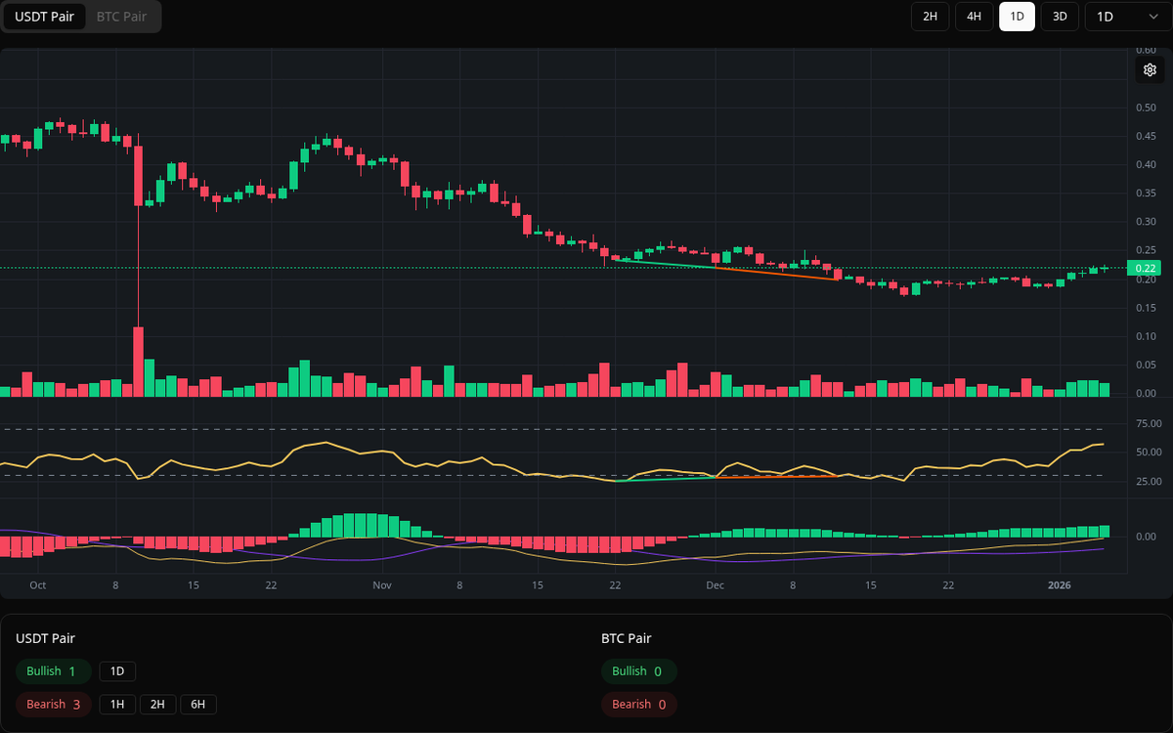Select the USDT Pair tab
Viewport: 1173px width, 733px height.
[44, 17]
